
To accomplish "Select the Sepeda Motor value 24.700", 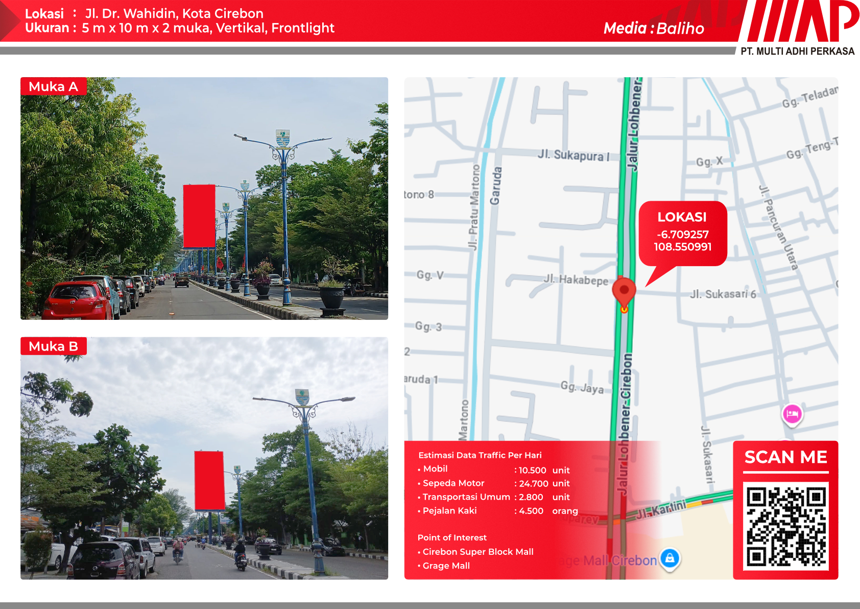I will 534,483.
